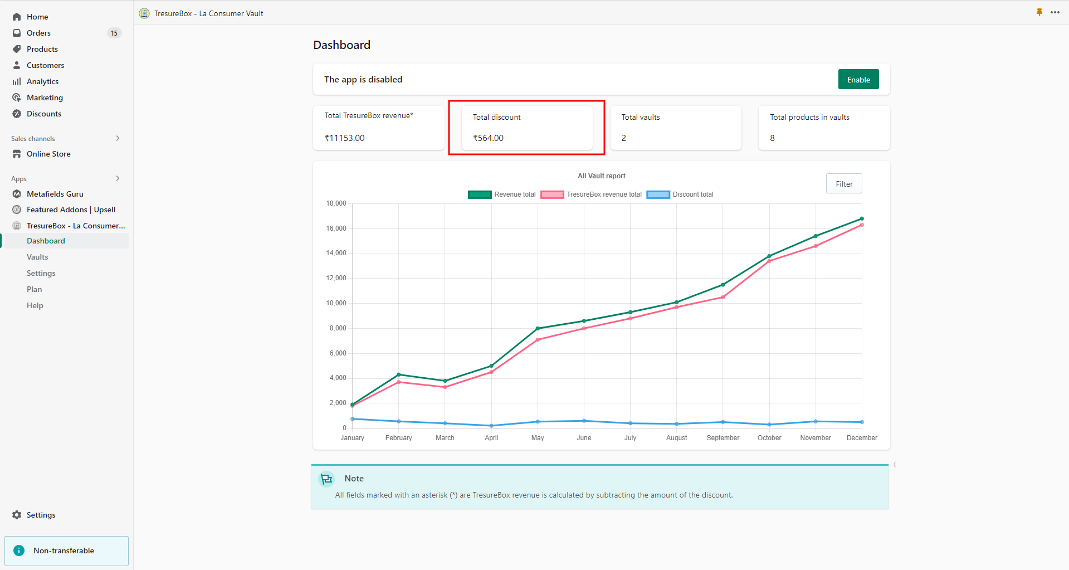This screenshot has height=570, width=1069.
Task: Click the ₹11153.00 revenue value
Action: pyautogui.click(x=344, y=138)
